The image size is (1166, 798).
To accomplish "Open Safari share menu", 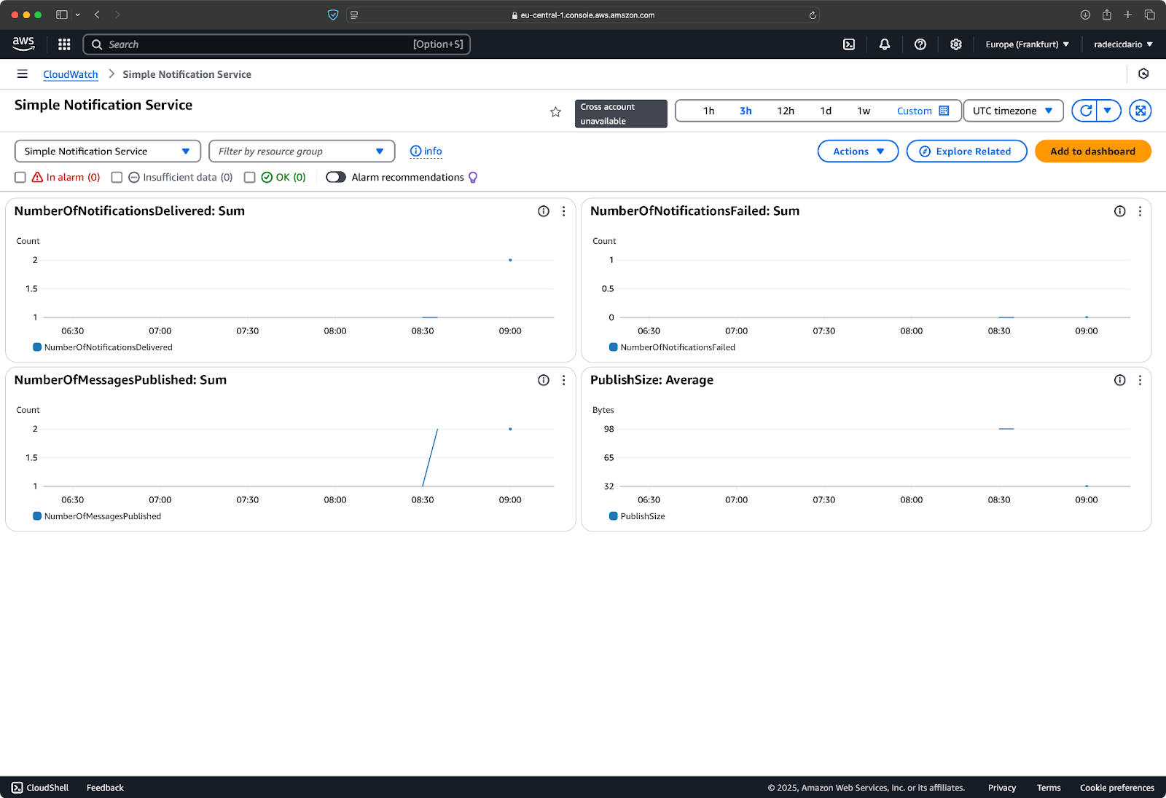I will 1106,15.
